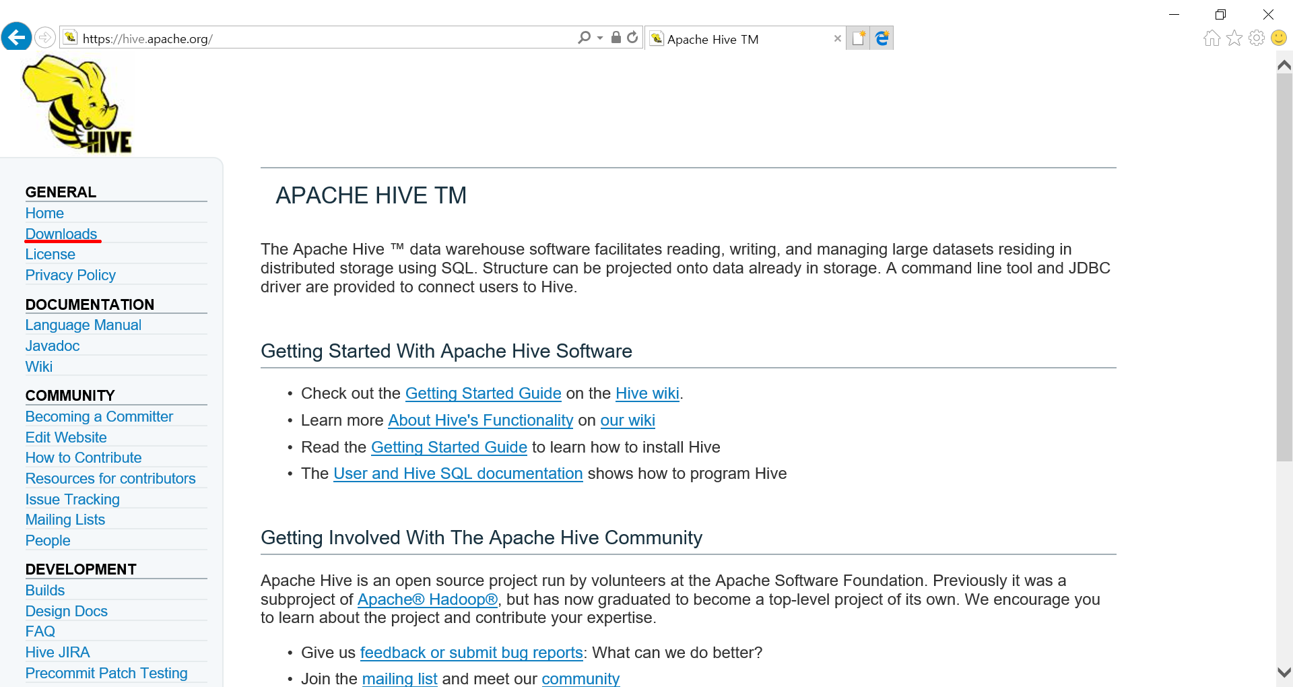Screen dimensions: 1293x687
Task: Click the page refresh icon
Action: coord(632,38)
